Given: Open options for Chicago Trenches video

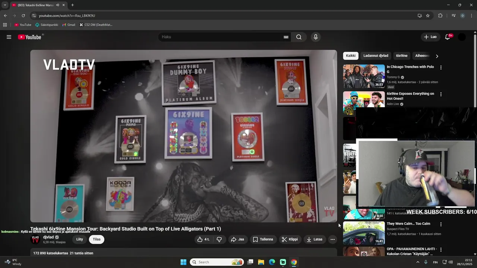Looking at the screenshot, I should click(x=441, y=68).
